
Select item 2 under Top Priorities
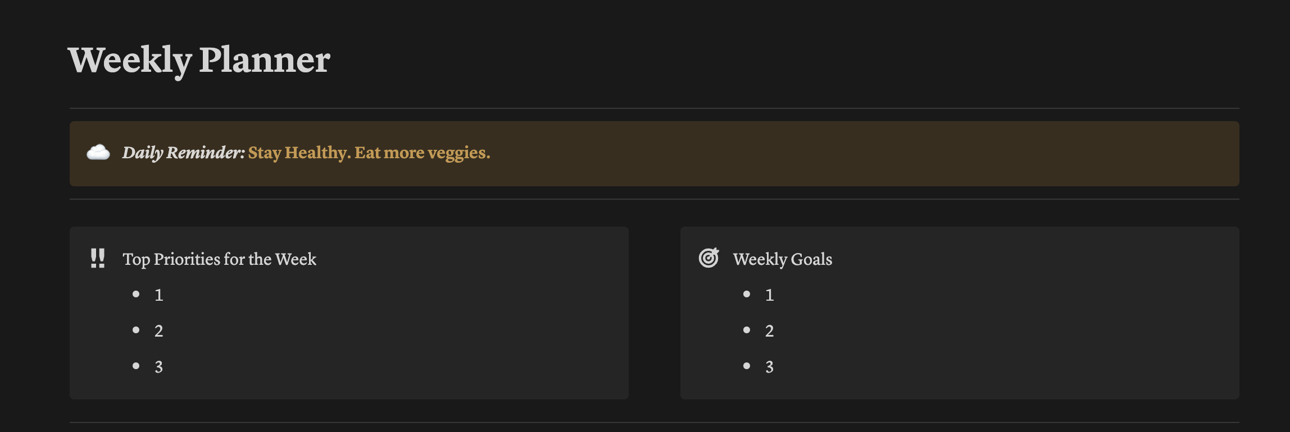click(159, 331)
